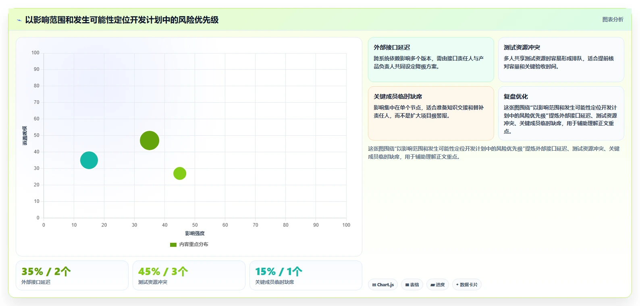Click the 内容重点分布 legend text

(x=194, y=244)
